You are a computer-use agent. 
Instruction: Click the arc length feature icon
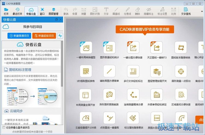(181, 118)
